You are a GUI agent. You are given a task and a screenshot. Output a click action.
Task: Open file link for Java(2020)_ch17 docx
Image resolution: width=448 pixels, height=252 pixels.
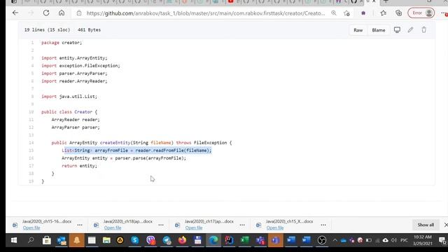click(x=194, y=227)
